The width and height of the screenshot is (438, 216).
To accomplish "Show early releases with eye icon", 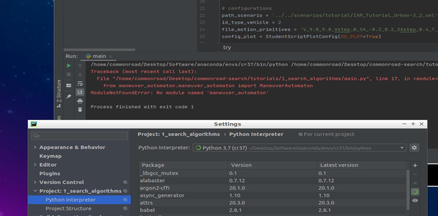I will tap(415, 200).
